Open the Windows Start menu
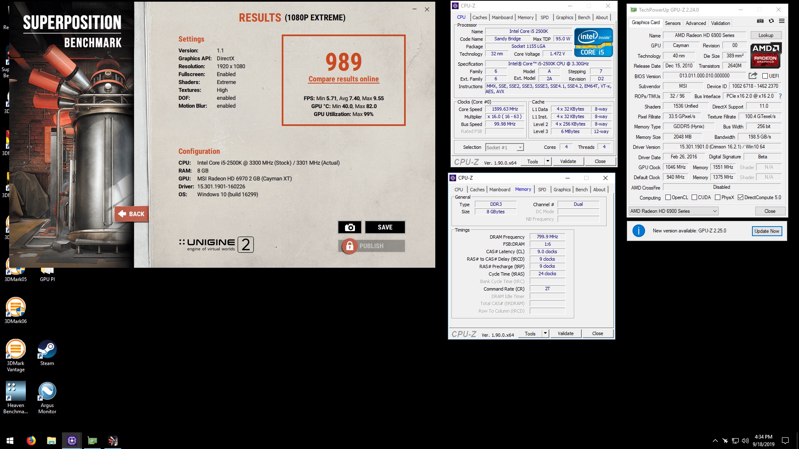 pyautogui.click(x=10, y=441)
